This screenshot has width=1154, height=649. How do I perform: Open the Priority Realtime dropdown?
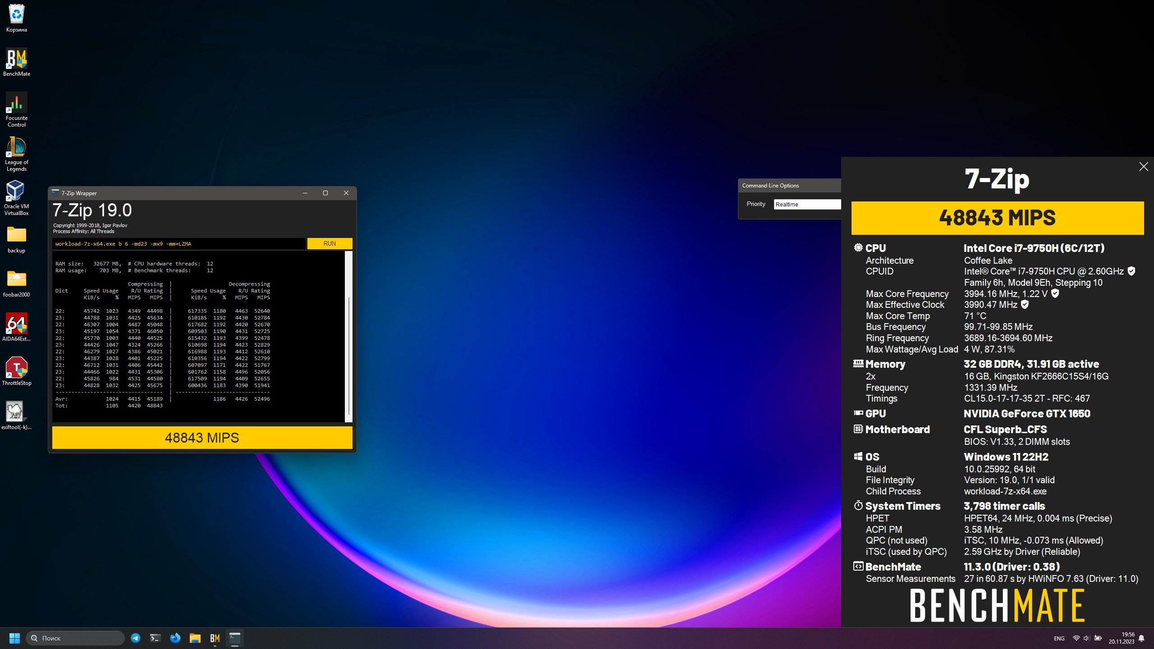(x=807, y=204)
